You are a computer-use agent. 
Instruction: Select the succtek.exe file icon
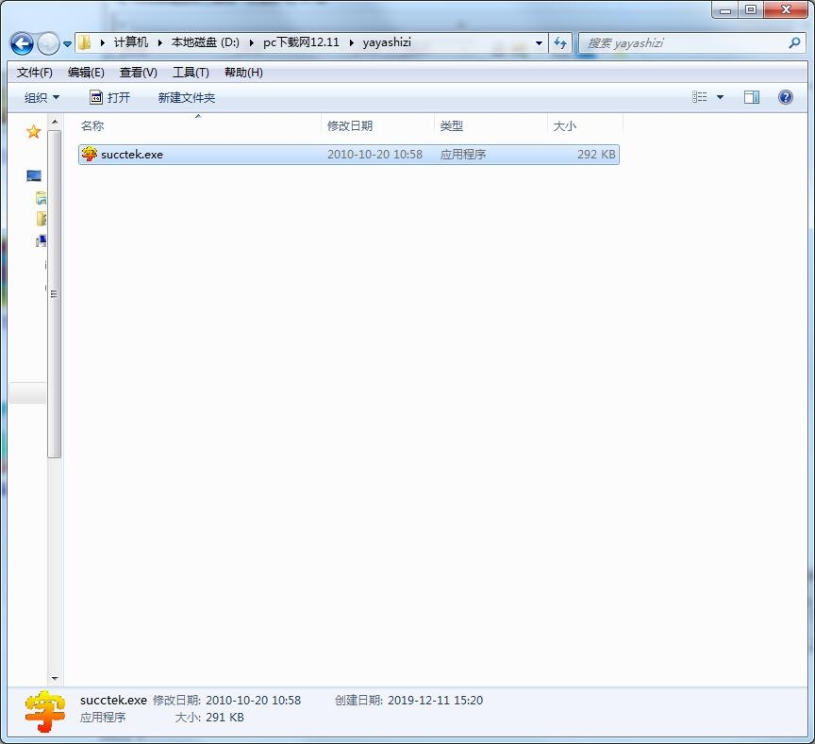pos(89,155)
